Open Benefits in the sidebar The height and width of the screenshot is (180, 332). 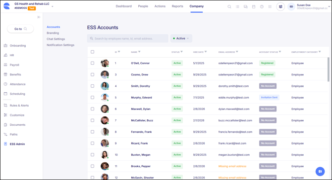(x=12, y=74)
